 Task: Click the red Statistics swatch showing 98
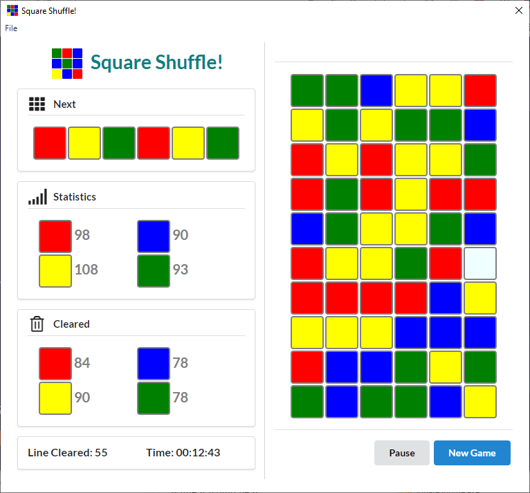[55, 236]
